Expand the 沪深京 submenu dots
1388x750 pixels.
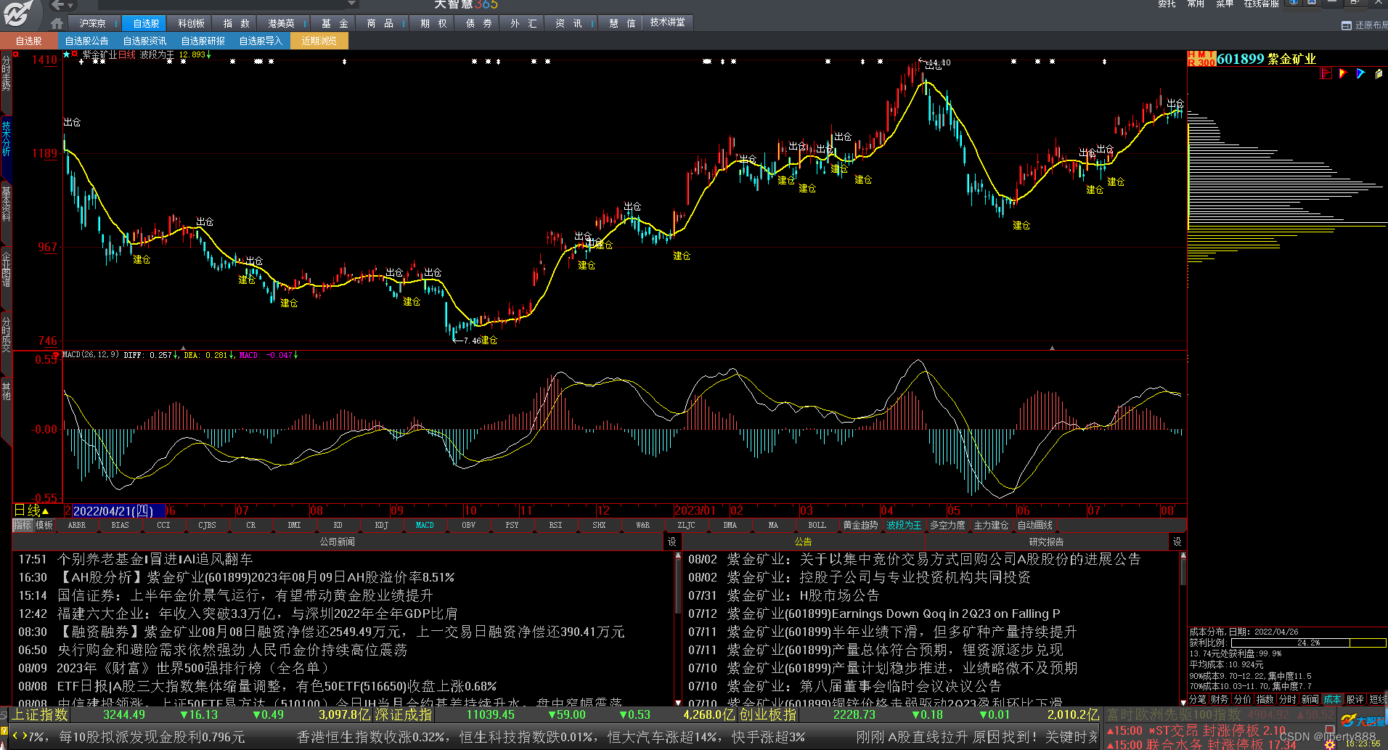point(116,23)
